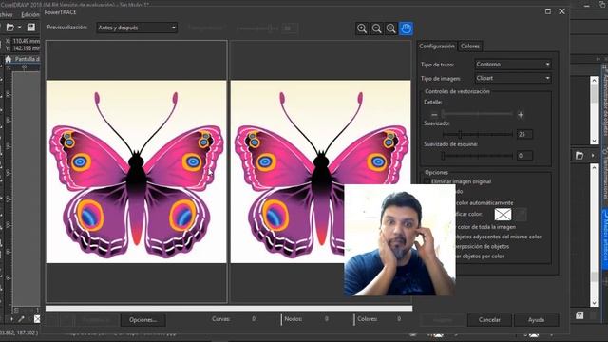Image resolution: width=608 pixels, height=342 pixels.
Task: Select the pan hand tool
Action: point(406,28)
